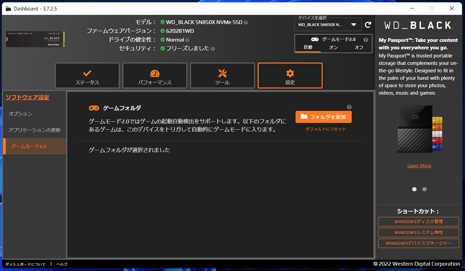
Task: Open the デバイスを選択 dropdown
Action: 328,25
